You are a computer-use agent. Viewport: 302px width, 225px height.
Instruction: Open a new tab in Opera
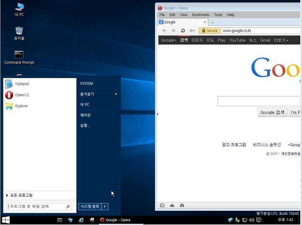point(212,22)
